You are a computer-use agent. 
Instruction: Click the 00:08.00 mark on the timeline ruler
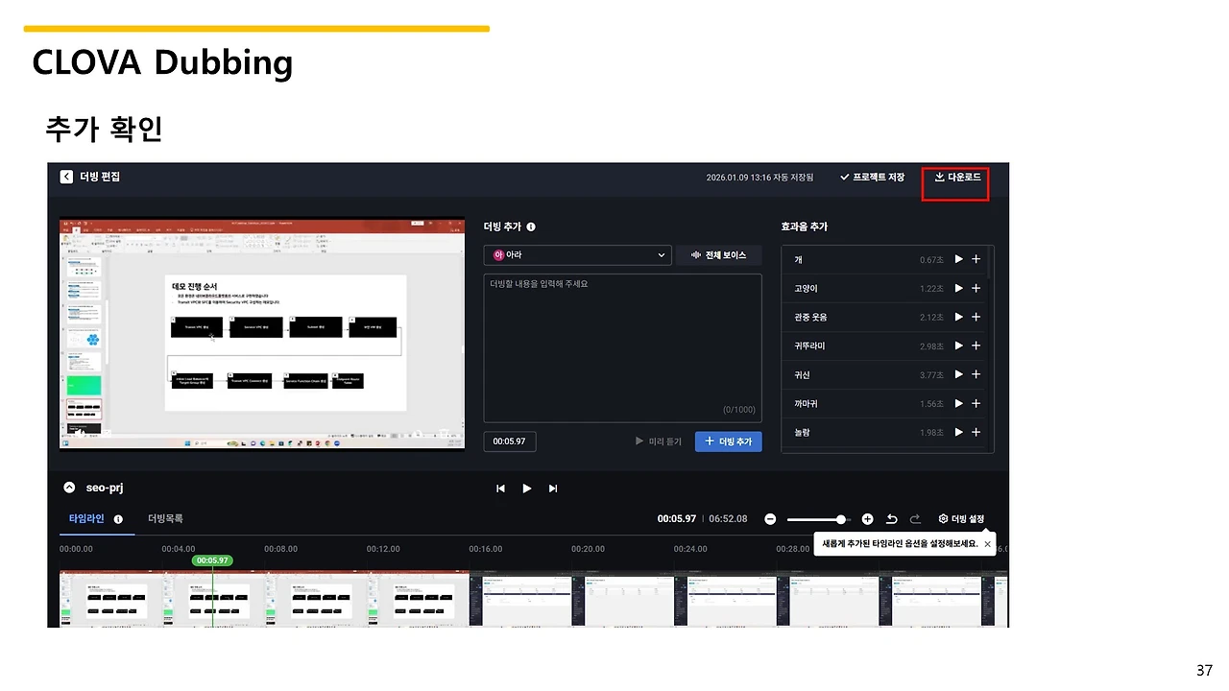280,549
